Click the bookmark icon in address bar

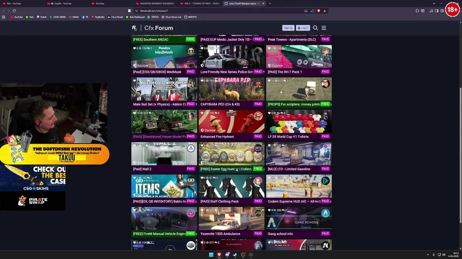[129, 11]
